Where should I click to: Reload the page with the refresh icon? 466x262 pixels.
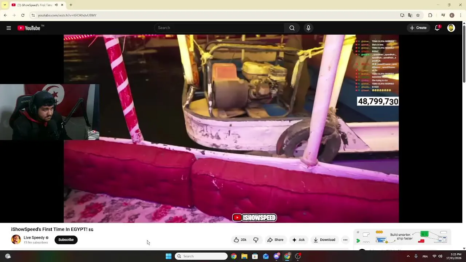point(23,15)
